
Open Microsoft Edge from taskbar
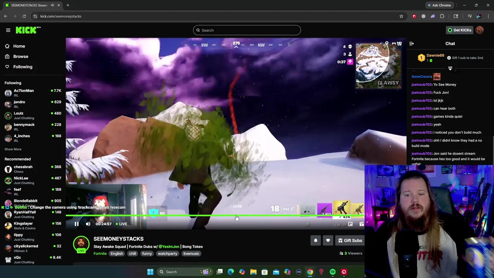231,272
